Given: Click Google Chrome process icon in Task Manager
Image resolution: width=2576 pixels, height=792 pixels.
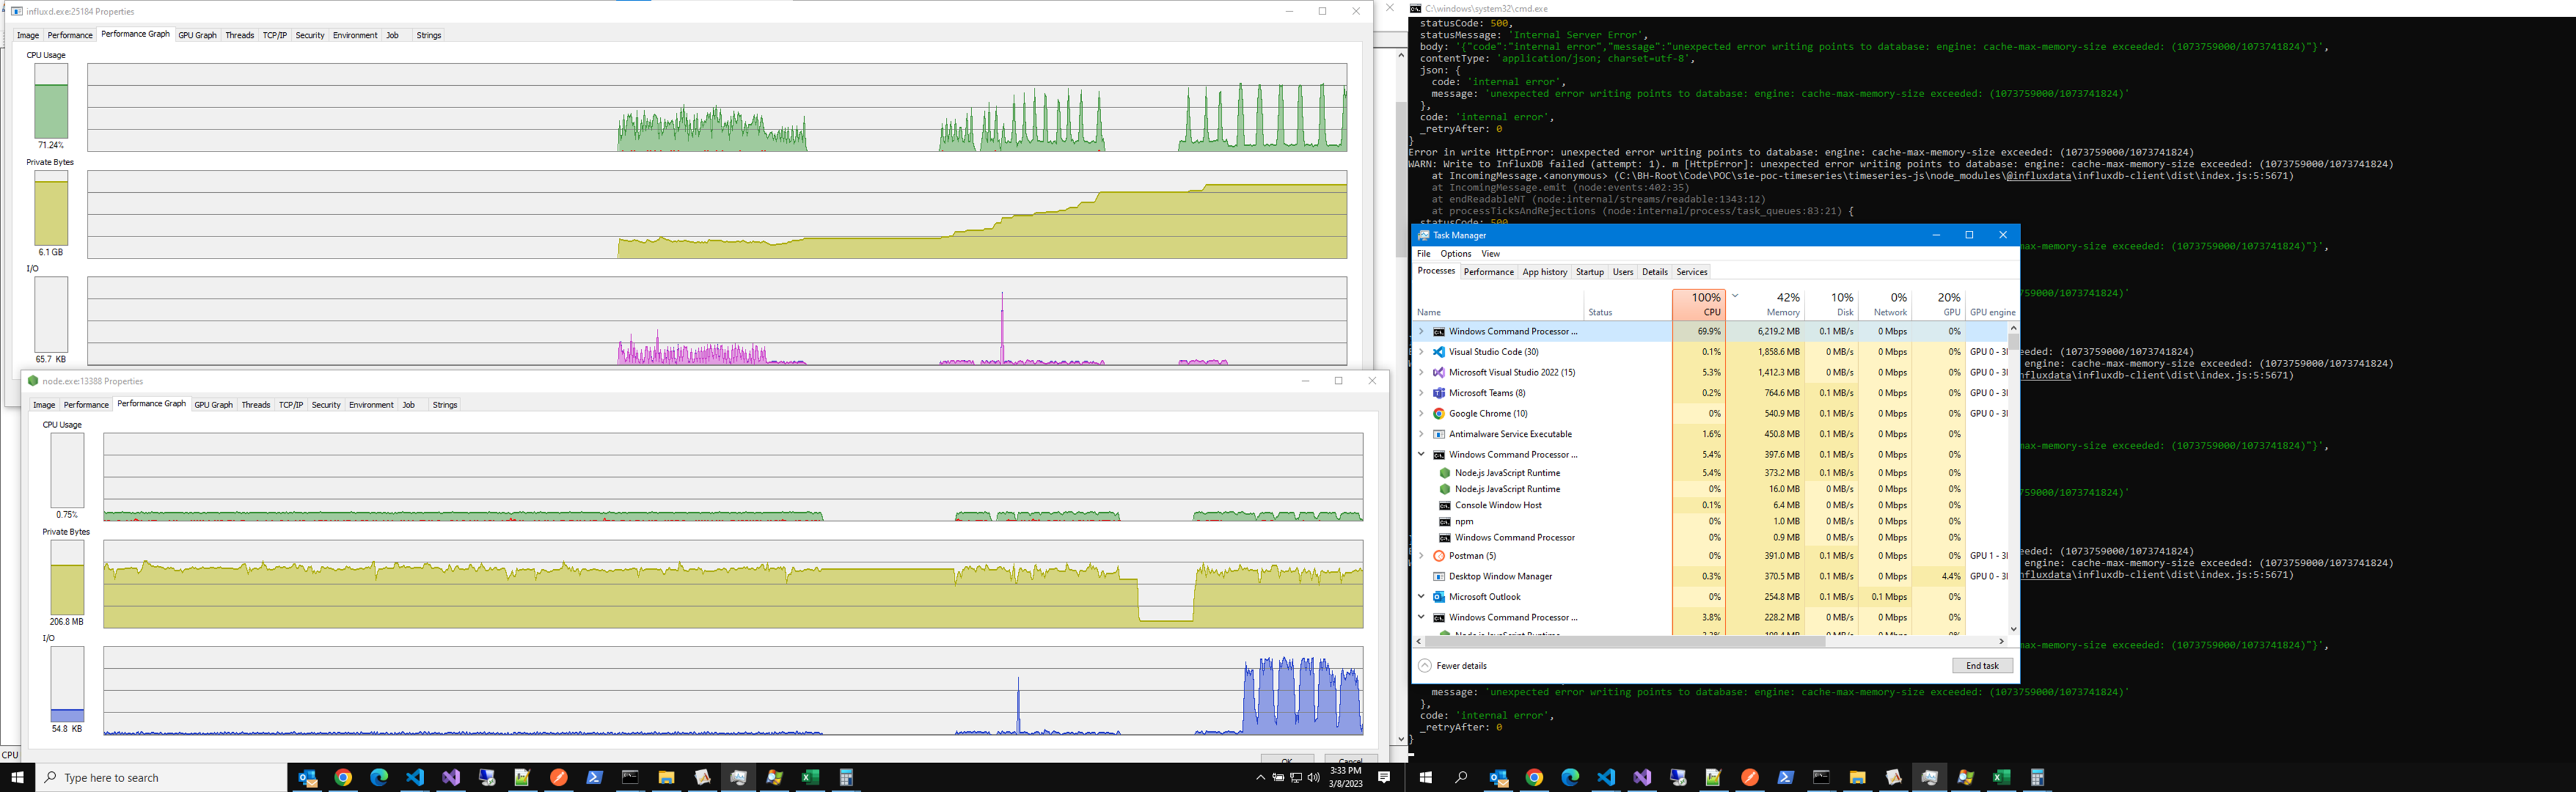Looking at the screenshot, I should click(1439, 413).
